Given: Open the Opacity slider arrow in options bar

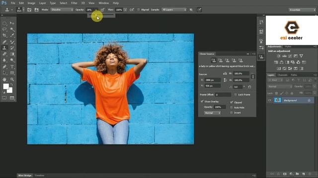Looking at the screenshot, I should (96, 10).
